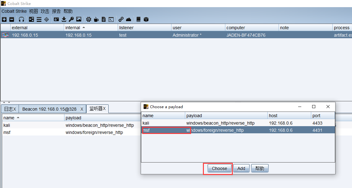
Task: Switch to pivot graph view icon
Action: [31, 19]
